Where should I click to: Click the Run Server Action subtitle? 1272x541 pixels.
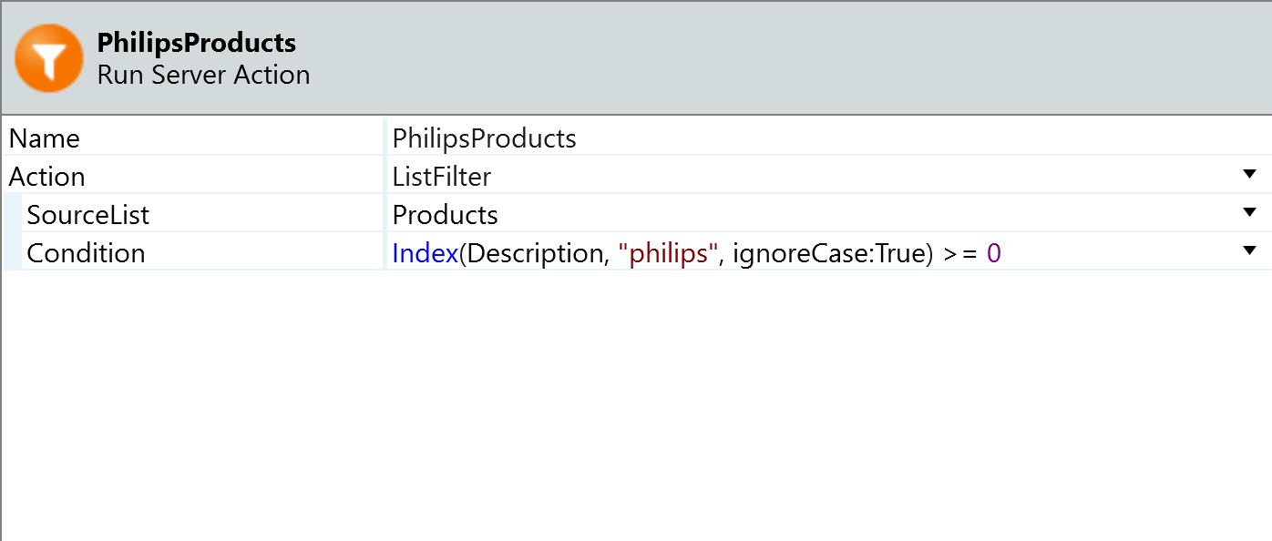(203, 75)
